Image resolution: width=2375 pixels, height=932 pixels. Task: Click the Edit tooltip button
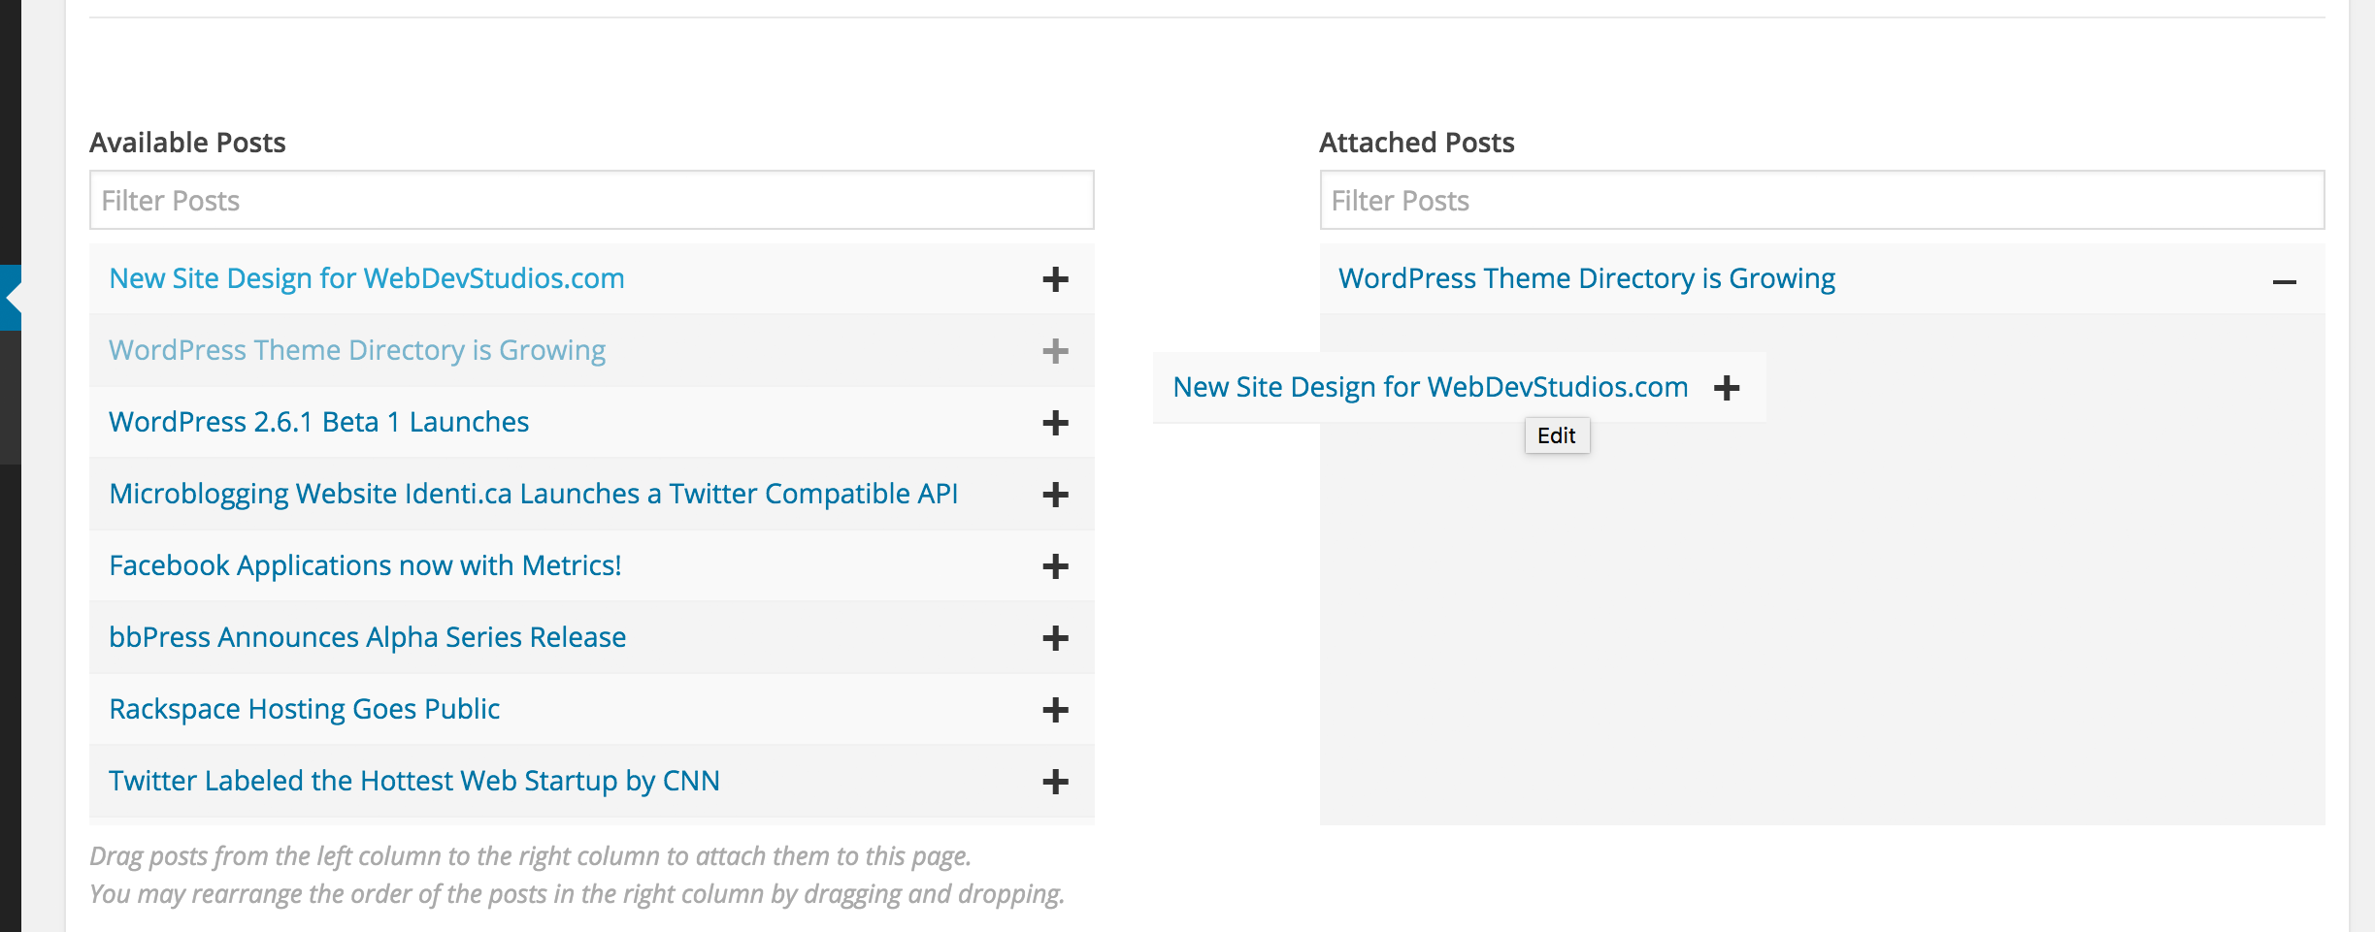(1557, 435)
